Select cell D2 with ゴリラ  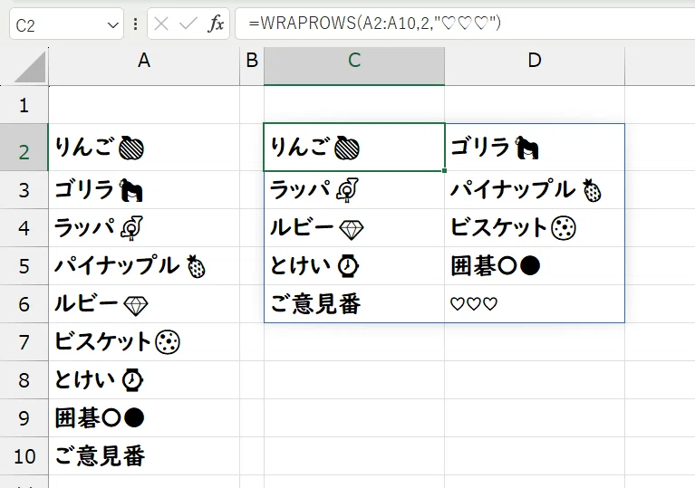click(x=535, y=148)
